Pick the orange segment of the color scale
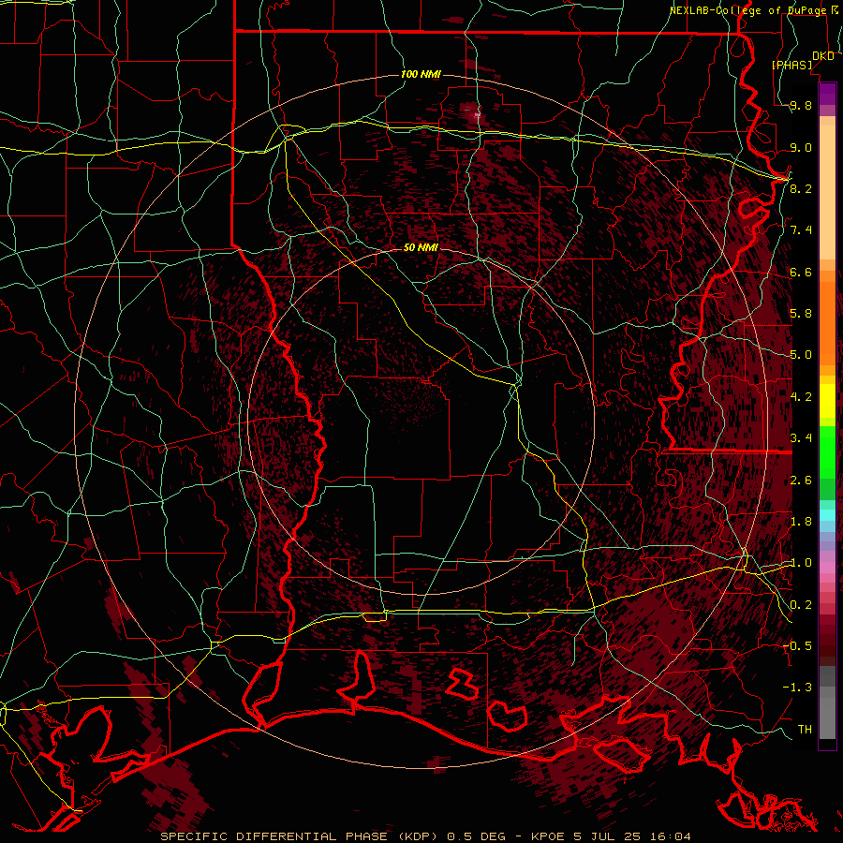Screen dimensions: 843x843 coord(827,324)
